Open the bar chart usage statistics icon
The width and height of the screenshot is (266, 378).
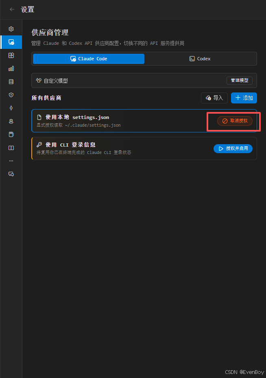(11, 68)
